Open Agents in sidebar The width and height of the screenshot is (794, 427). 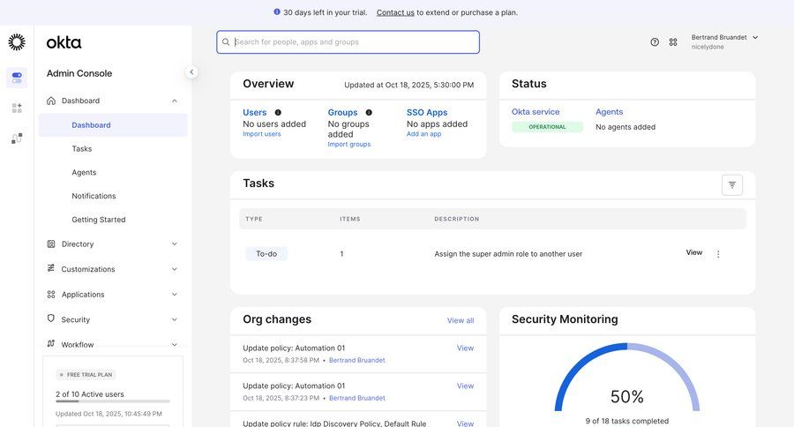(84, 172)
